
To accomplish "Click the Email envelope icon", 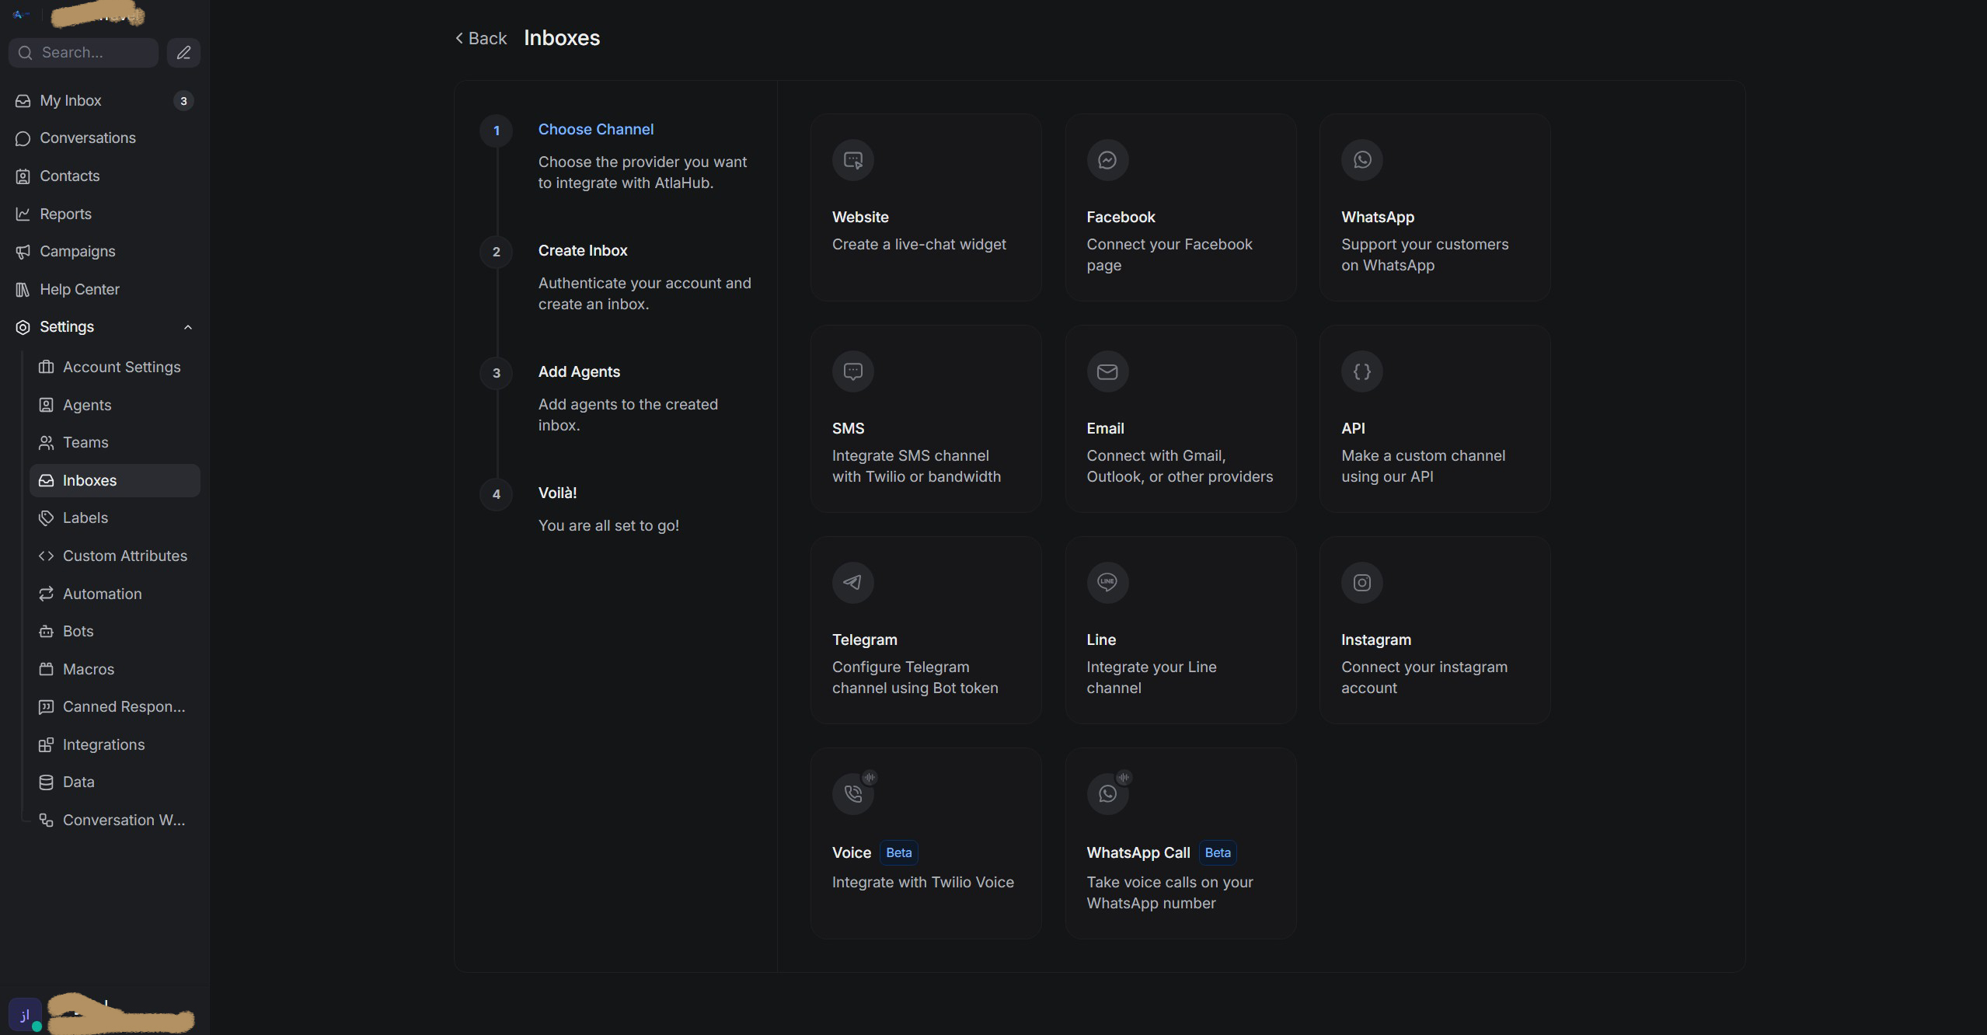I will click(1107, 371).
